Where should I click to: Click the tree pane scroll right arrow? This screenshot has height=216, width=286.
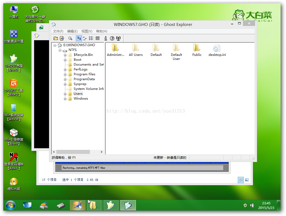101,152
